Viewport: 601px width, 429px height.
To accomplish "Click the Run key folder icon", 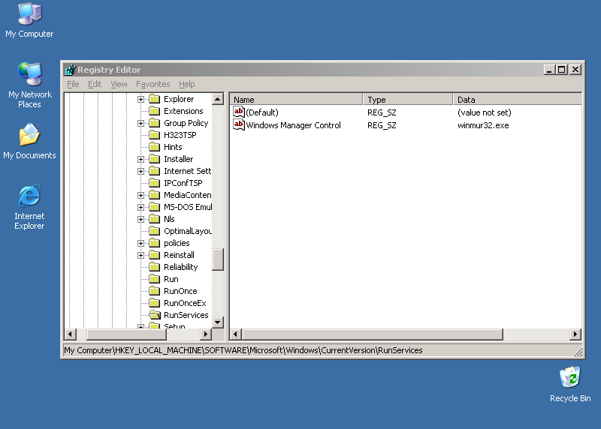I will [x=155, y=279].
